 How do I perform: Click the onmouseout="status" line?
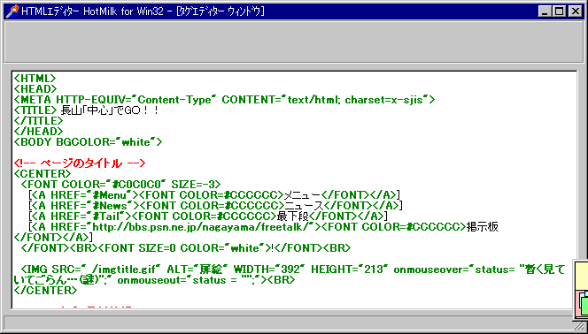coord(154,280)
